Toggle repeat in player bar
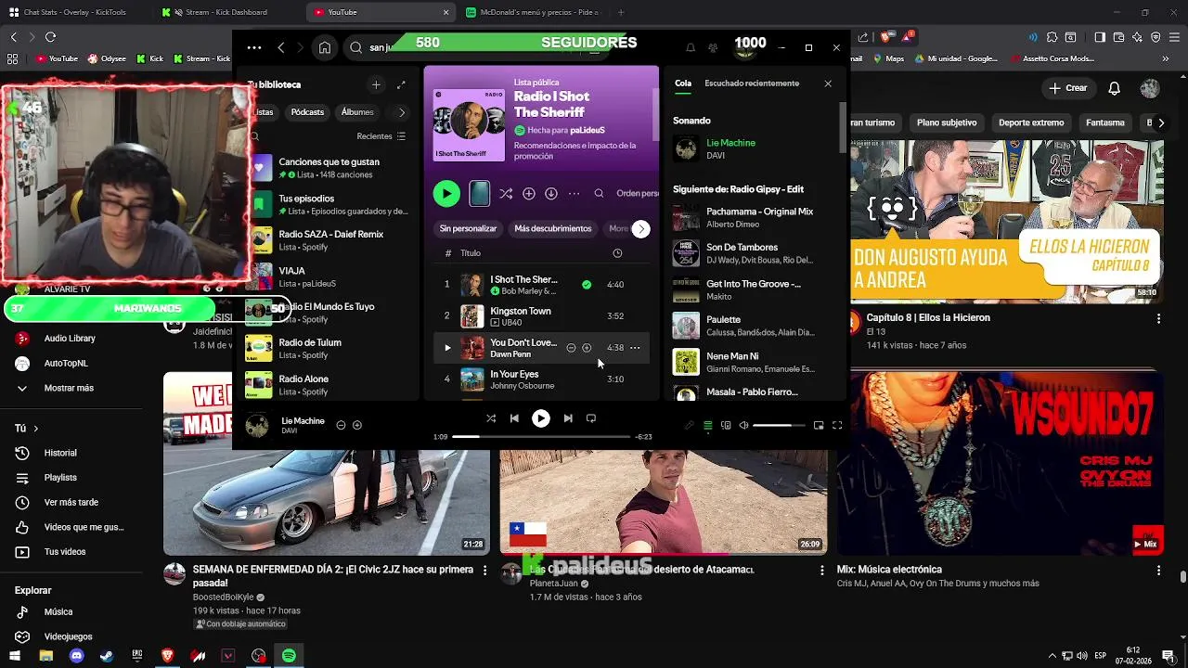This screenshot has height=668, width=1188. [591, 418]
